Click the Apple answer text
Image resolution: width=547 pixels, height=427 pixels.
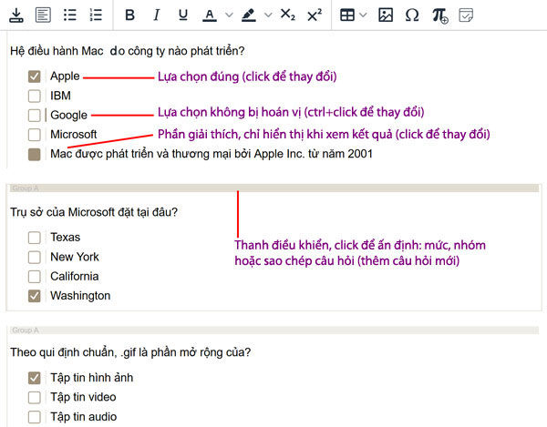[x=65, y=76]
